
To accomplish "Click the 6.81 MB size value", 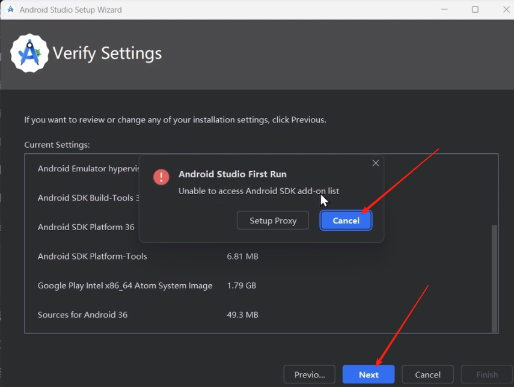I will click(x=243, y=256).
